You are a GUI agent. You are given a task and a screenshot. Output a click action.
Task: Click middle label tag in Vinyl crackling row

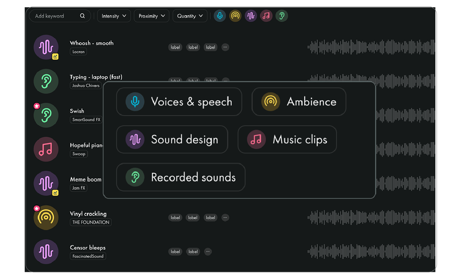click(193, 217)
